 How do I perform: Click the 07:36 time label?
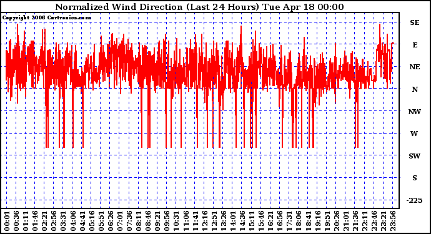click(x=129, y=221)
